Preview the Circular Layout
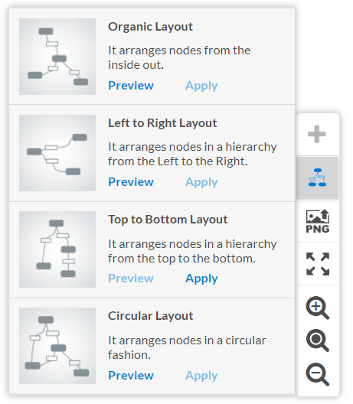Viewport: 353px width, 404px height. 131,376
